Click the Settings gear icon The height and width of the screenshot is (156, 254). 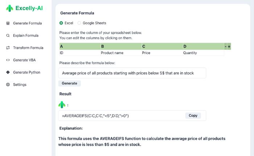coord(8,84)
